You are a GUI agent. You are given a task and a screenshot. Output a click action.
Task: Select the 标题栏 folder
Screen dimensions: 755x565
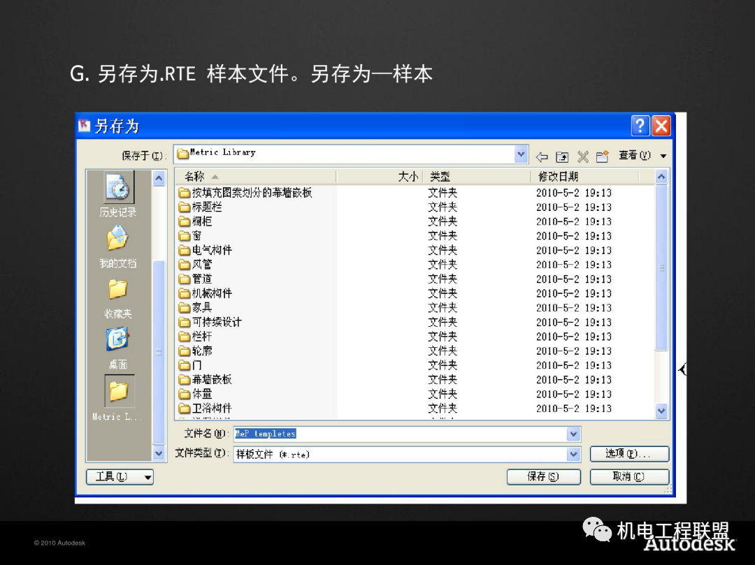(x=200, y=207)
